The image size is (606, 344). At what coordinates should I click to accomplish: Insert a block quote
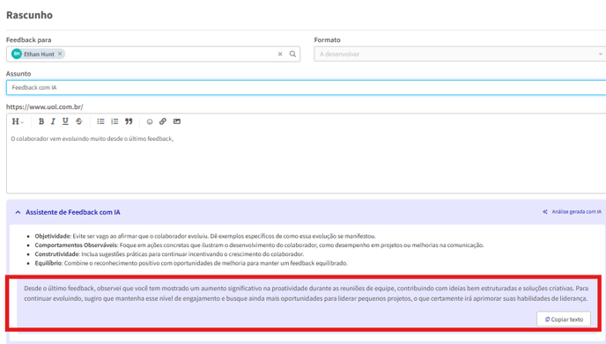(x=129, y=121)
